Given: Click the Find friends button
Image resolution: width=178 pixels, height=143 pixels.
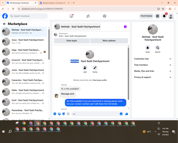Looking at the screenshot, I should click(x=146, y=16).
